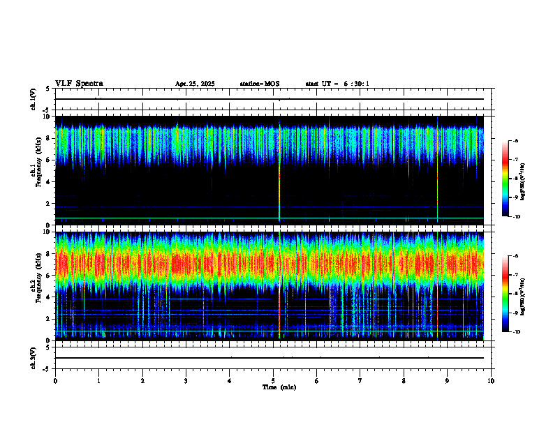Click the ch.1 spectrogram color scale bar
Image resolution: width=553 pixels, height=427 pixels.
[x=505, y=179]
